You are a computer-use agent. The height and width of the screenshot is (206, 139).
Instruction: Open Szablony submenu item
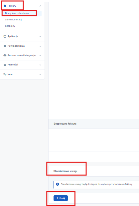[10, 26]
